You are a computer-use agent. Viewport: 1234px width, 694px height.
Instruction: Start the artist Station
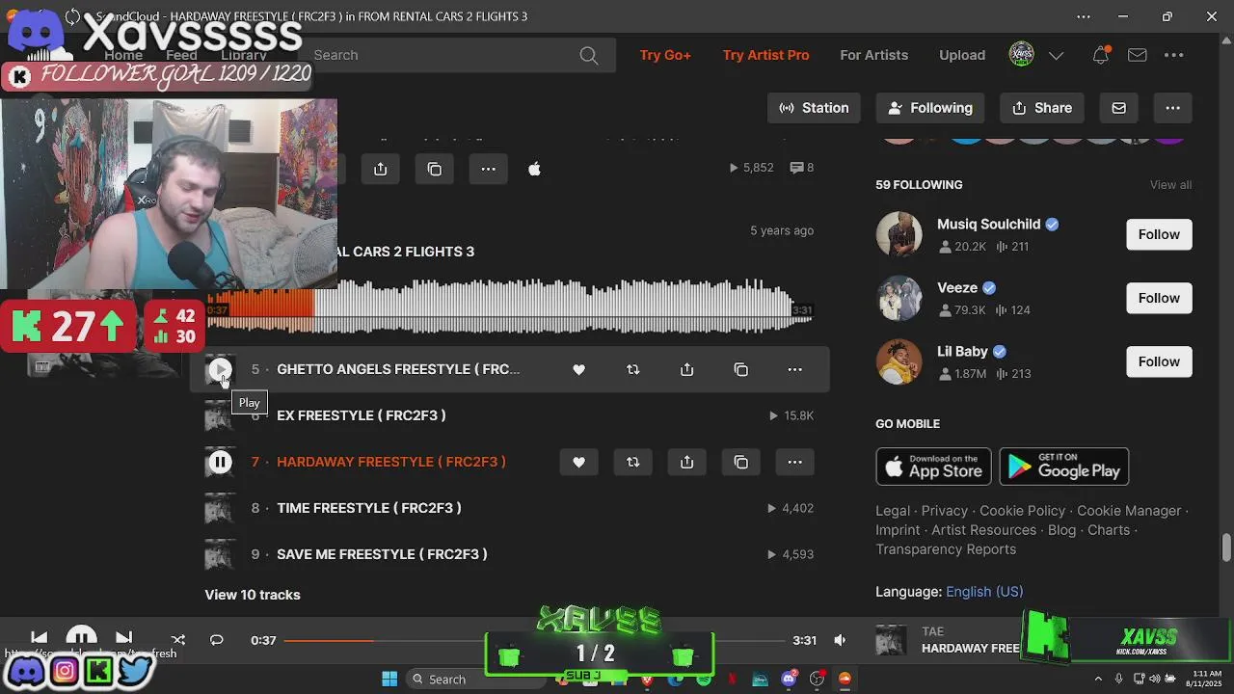[x=815, y=108]
